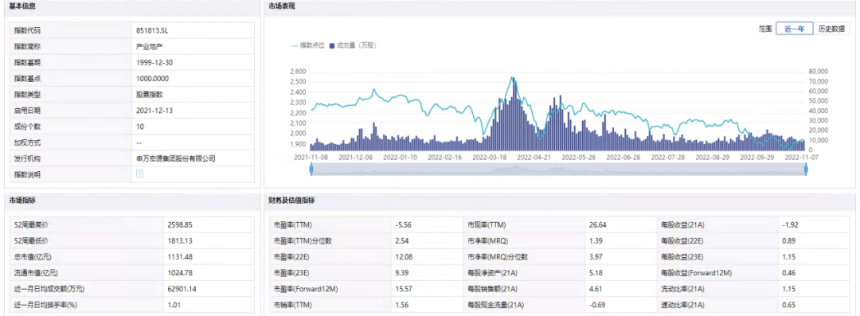
Task: Select the 近一年 range button
Action: click(x=794, y=29)
